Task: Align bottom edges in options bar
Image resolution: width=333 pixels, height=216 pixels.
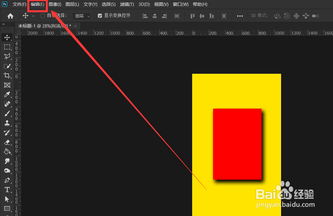Action: pyautogui.click(x=212, y=16)
